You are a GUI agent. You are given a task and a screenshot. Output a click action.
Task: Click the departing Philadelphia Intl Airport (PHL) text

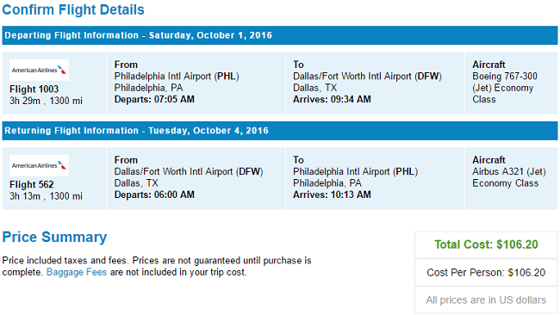[x=177, y=77]
